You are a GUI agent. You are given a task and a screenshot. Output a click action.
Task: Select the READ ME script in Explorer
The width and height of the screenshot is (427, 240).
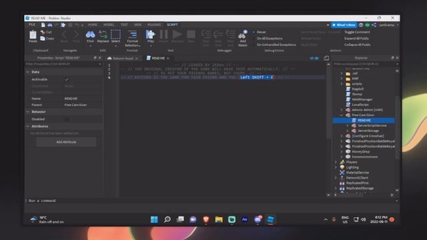(x=364, y=120)
